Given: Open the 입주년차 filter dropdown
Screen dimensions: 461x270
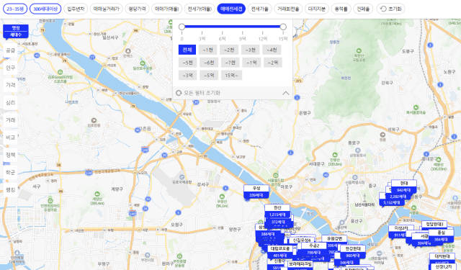Looking at the screenshot, I should coord(76,9).
